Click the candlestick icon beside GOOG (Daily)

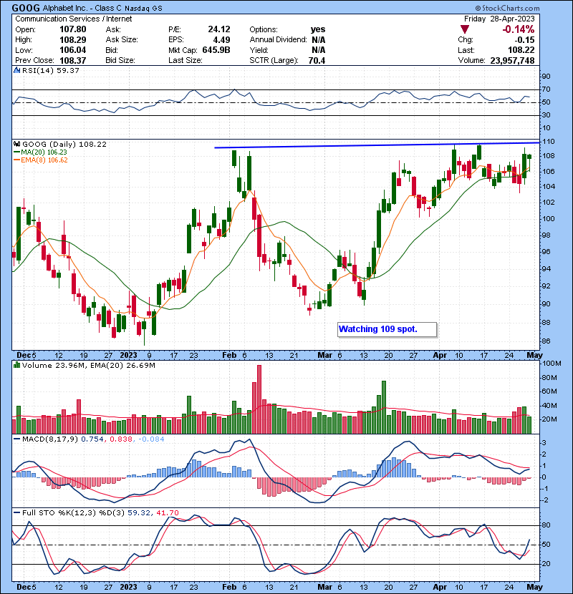pos(16,144)
